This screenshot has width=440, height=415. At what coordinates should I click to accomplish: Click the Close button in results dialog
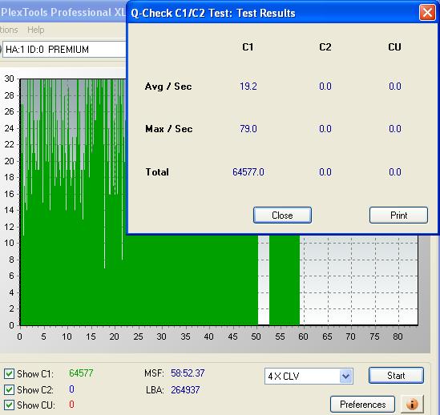click(282, 216)
